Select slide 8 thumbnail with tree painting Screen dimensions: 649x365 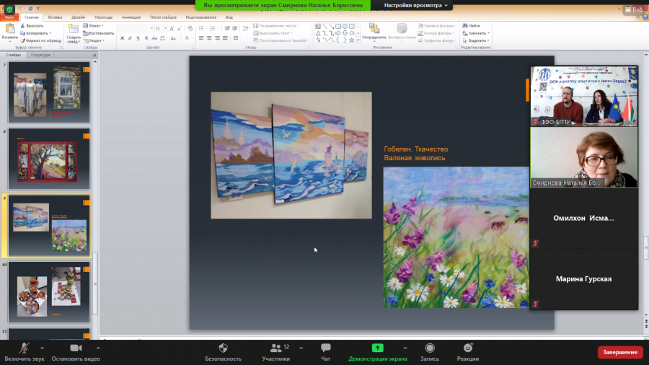click(49, 159)
